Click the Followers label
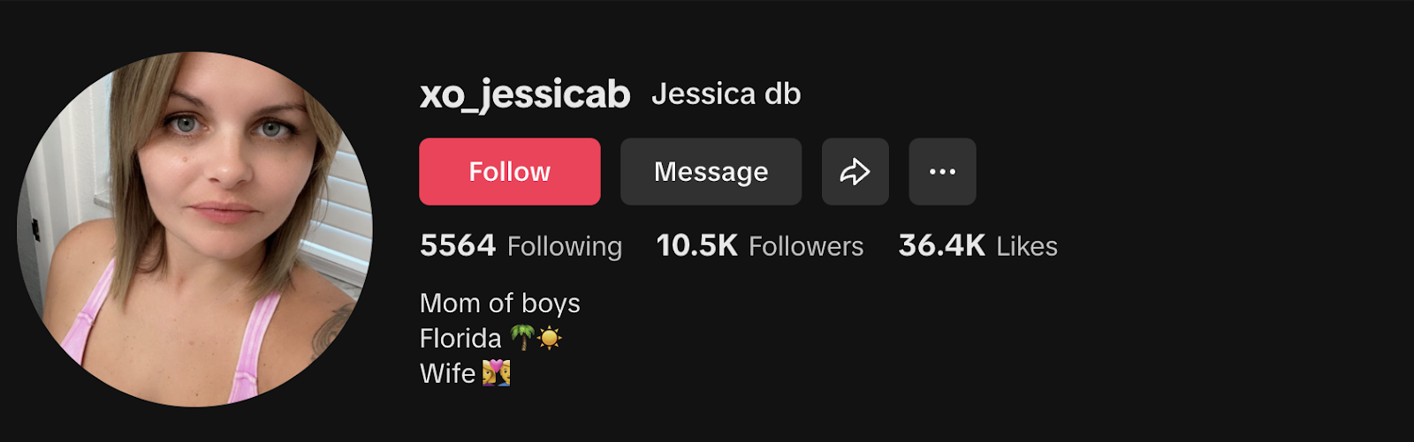This screenshot has height=442, width=1414. click(806, 246)
